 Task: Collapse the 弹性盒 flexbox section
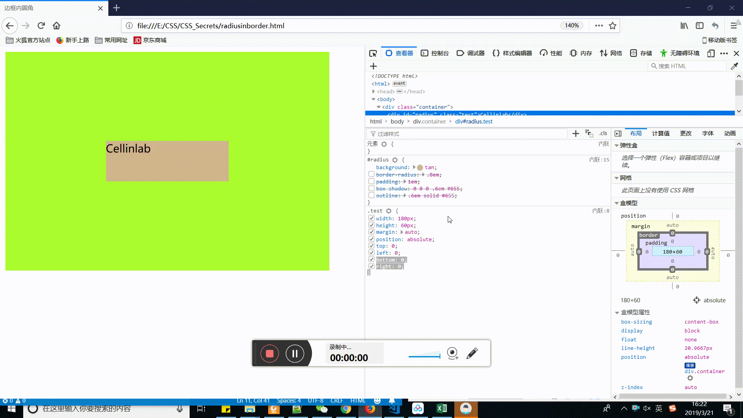coord(617,146)
